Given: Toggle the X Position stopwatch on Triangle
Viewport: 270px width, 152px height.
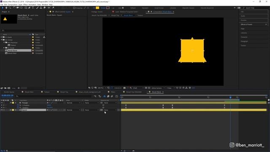Looking at the screenshot, I should [18, 105].
